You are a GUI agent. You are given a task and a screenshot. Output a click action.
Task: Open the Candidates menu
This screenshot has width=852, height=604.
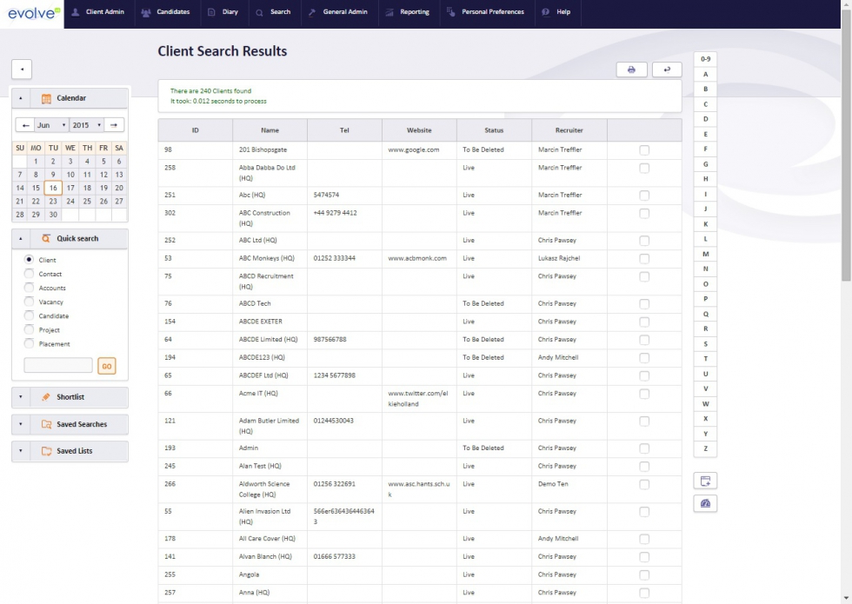[x=166, y=13]
